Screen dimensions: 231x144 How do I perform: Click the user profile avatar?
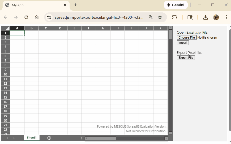pos(216,17)
